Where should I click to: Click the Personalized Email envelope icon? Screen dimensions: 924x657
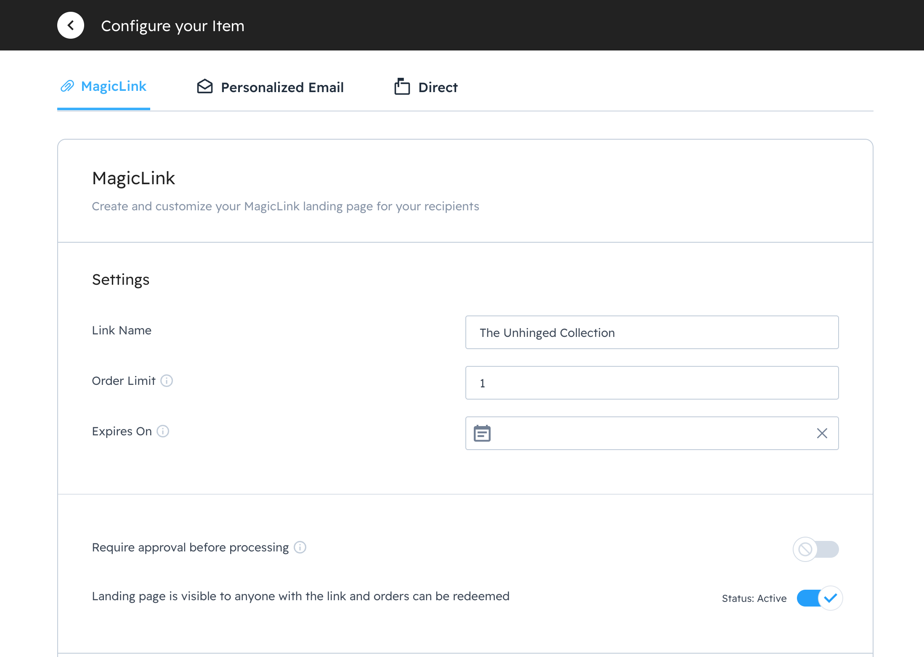205,87
